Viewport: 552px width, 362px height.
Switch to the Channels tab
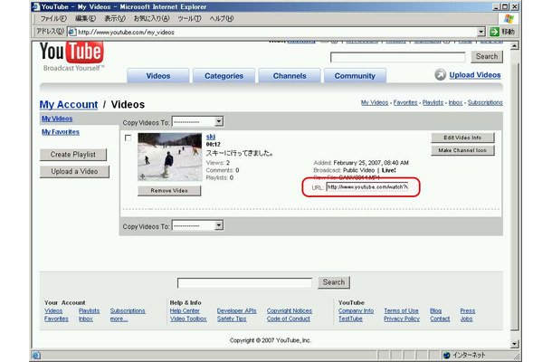click(x=290, y=76)
